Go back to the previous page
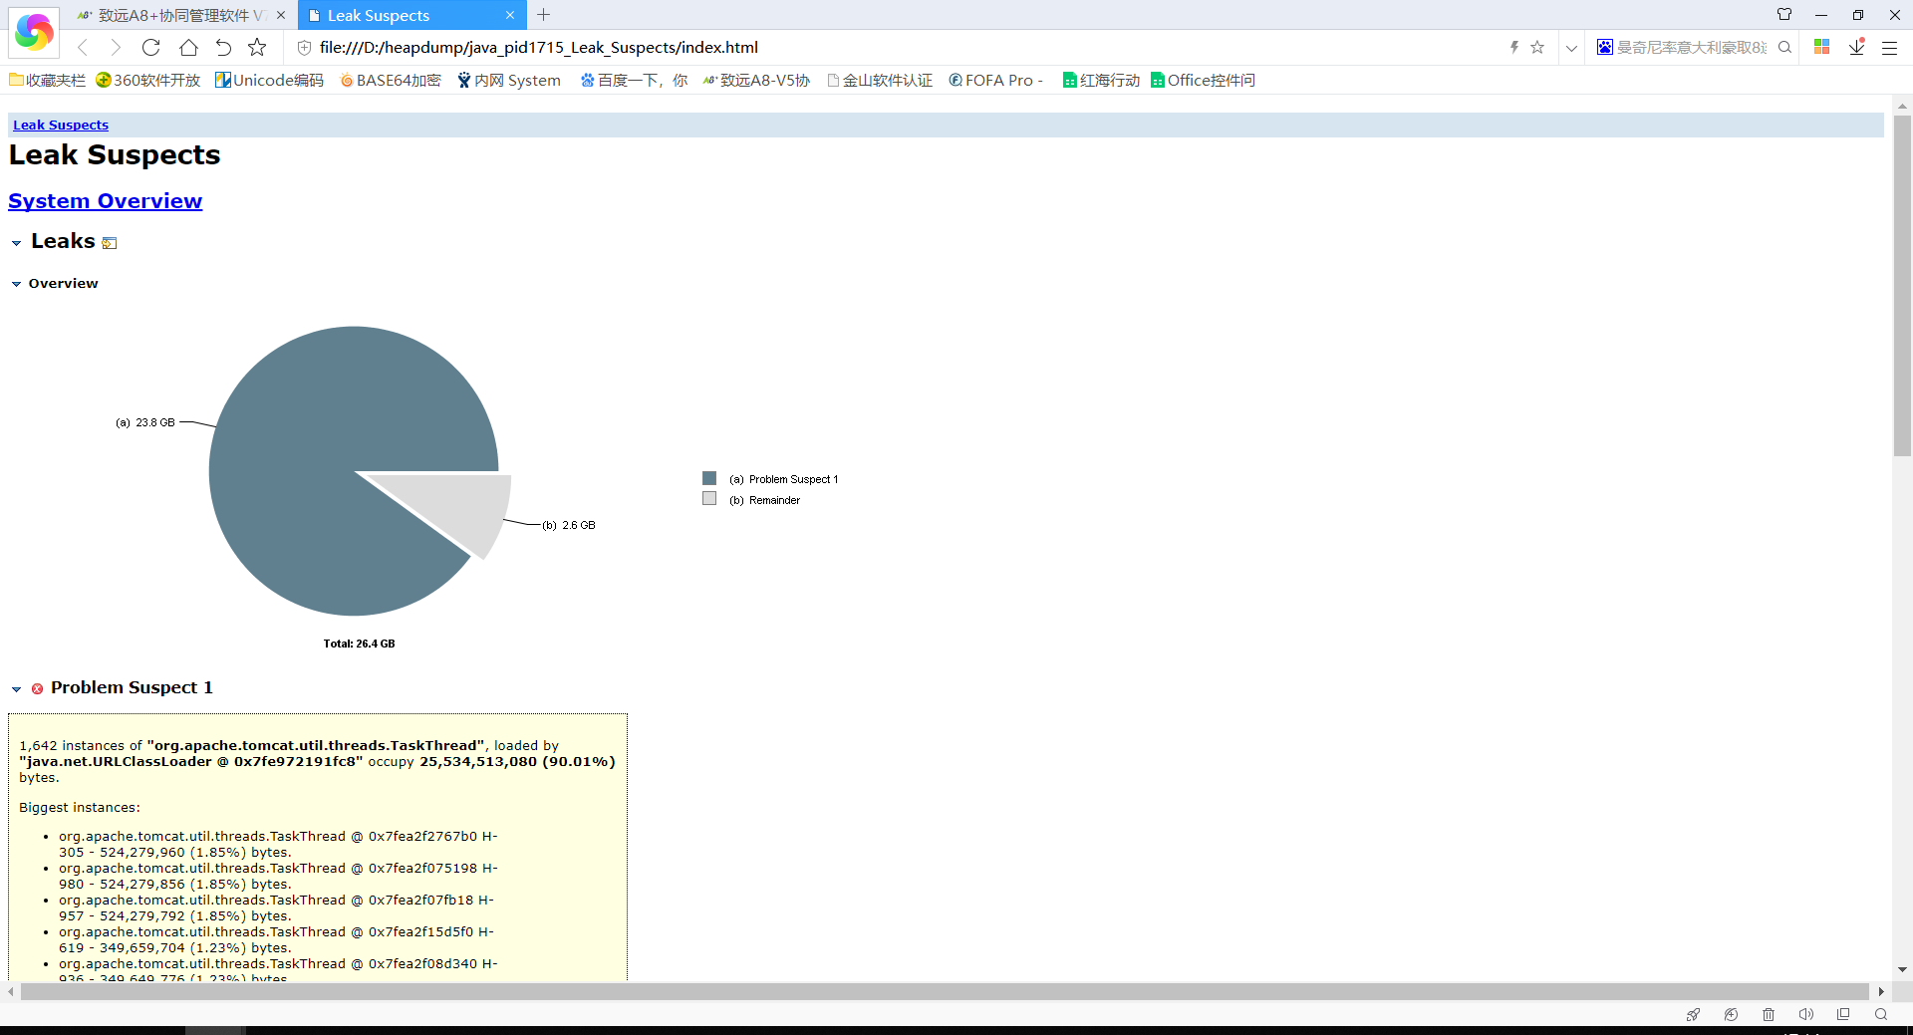This screenshot has height=1035, width=1913. 84,47
